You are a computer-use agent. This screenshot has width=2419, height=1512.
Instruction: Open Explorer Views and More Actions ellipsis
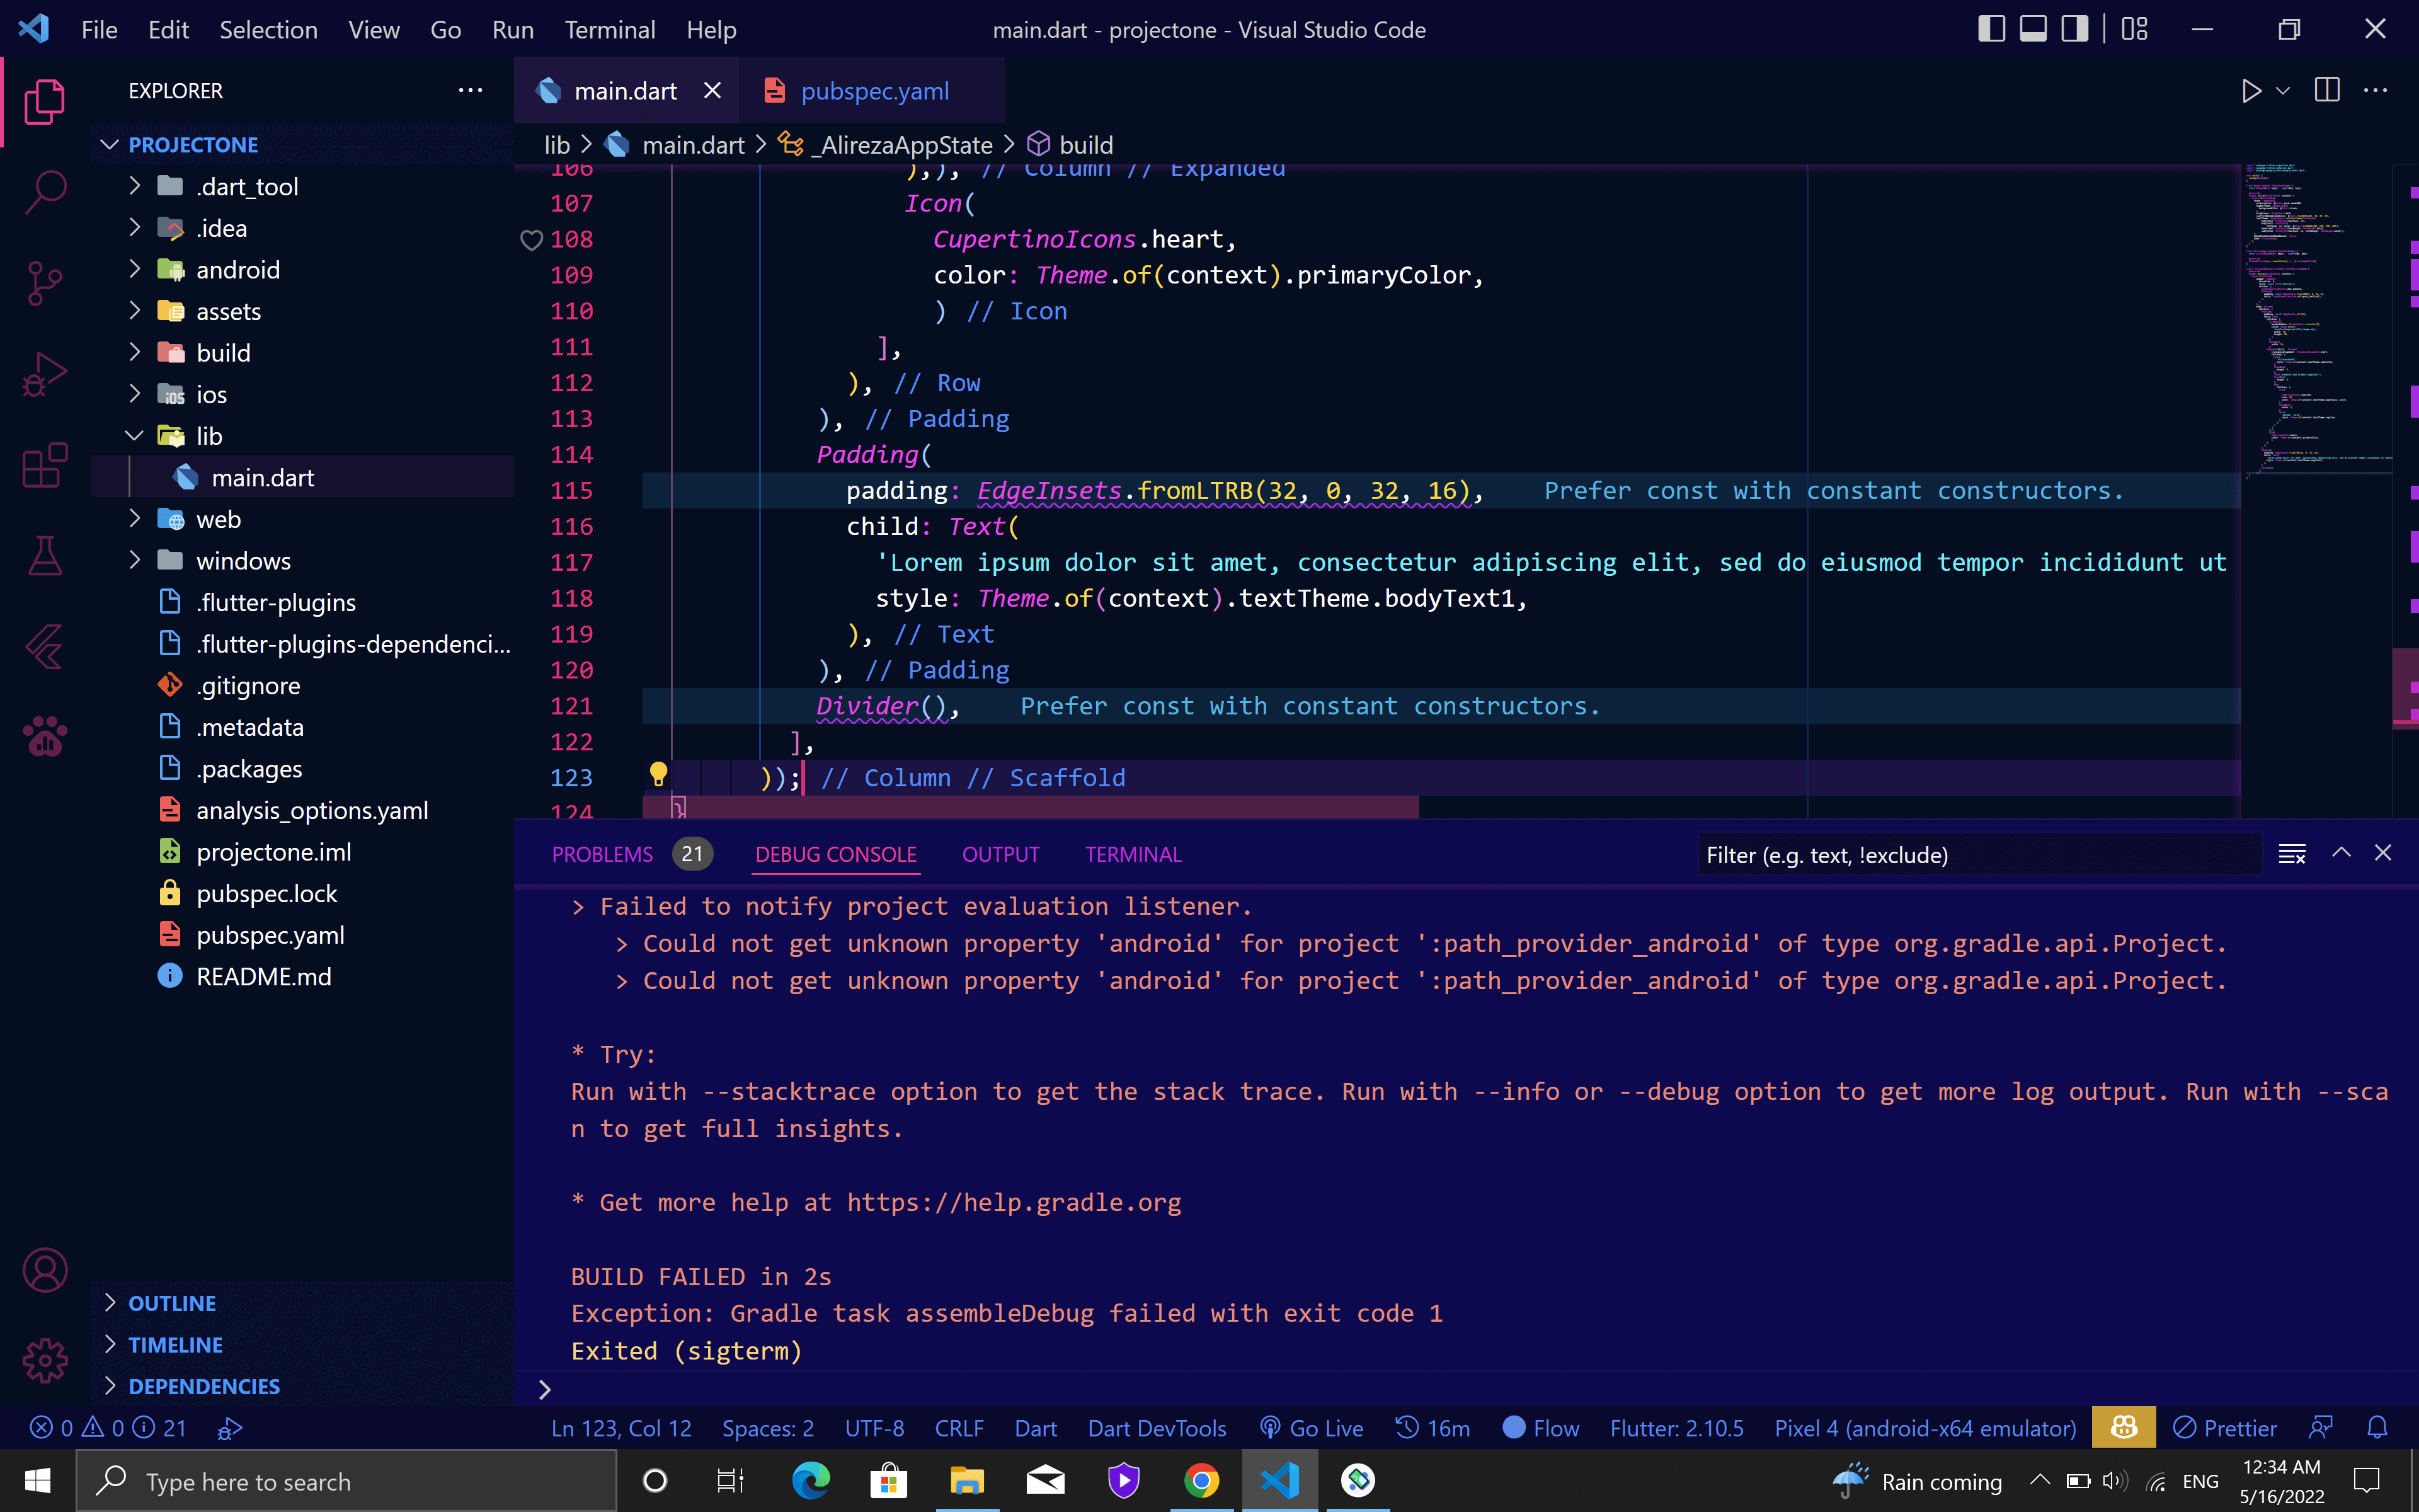471,91
